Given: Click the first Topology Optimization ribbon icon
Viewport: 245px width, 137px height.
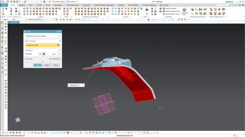Looking at the screenshot, I should (192, 10).
